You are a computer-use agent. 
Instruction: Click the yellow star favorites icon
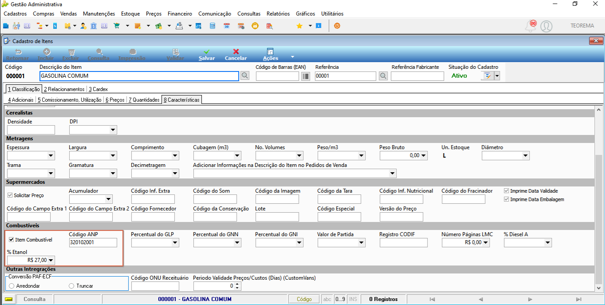[299, 26]
